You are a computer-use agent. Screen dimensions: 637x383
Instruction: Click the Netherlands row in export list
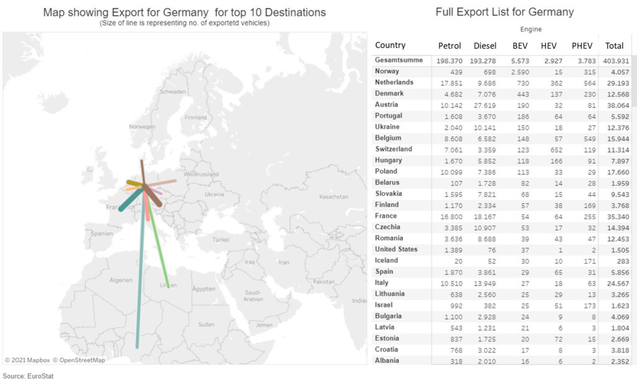[394, 82]
